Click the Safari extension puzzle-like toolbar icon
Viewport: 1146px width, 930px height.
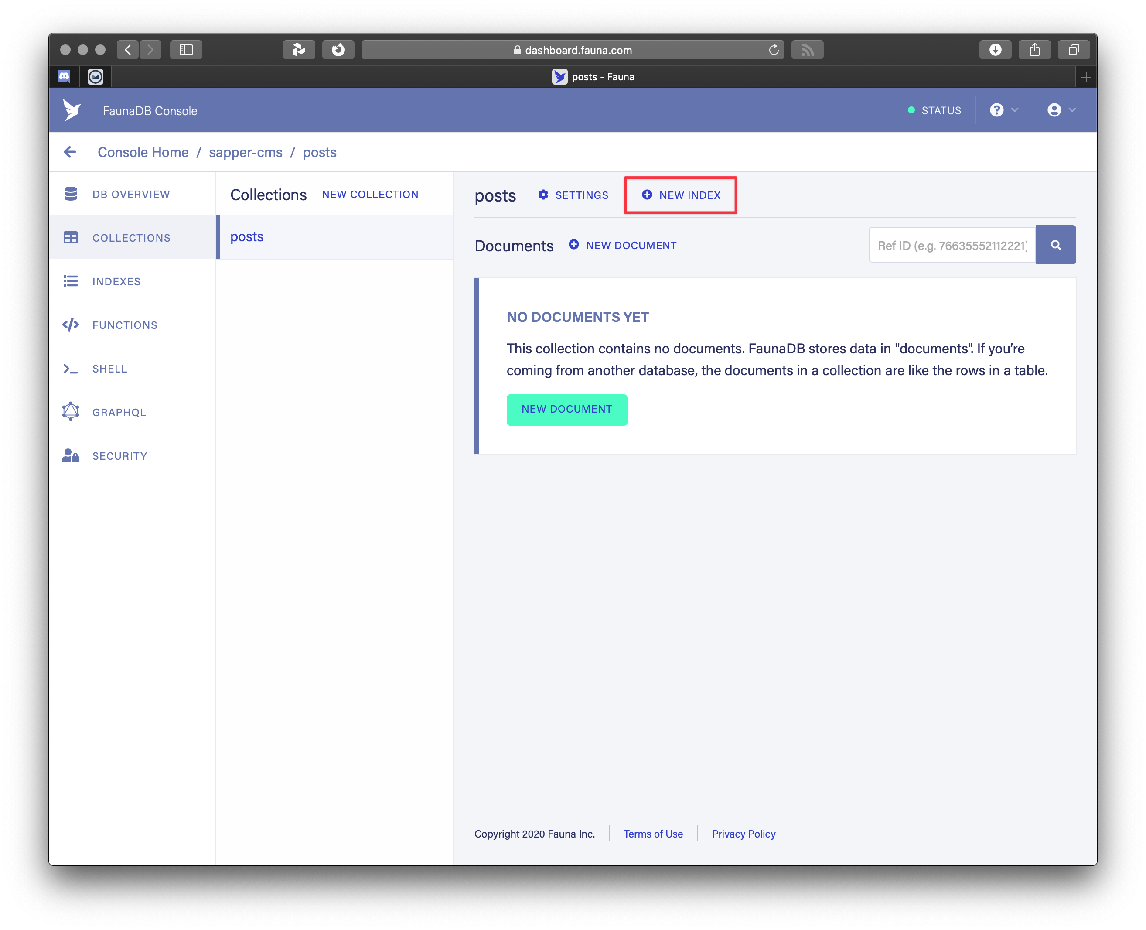298,50
